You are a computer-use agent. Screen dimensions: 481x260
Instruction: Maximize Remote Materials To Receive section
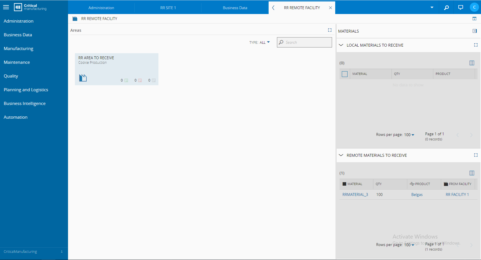(476, 155)
